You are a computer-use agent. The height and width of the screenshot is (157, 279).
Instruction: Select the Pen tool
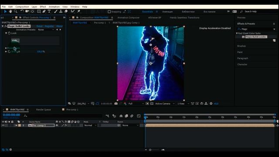point(44,11)
